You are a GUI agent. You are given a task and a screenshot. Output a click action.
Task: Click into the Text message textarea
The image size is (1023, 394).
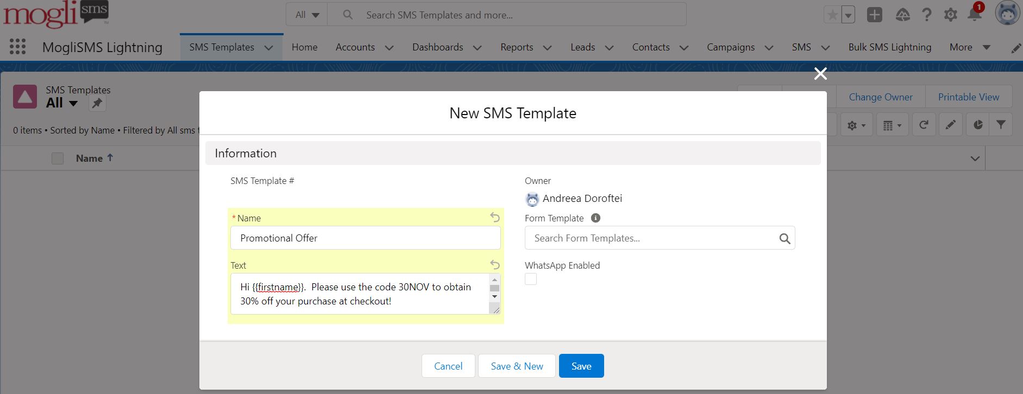pyautogui.click(x=360, y=294)
